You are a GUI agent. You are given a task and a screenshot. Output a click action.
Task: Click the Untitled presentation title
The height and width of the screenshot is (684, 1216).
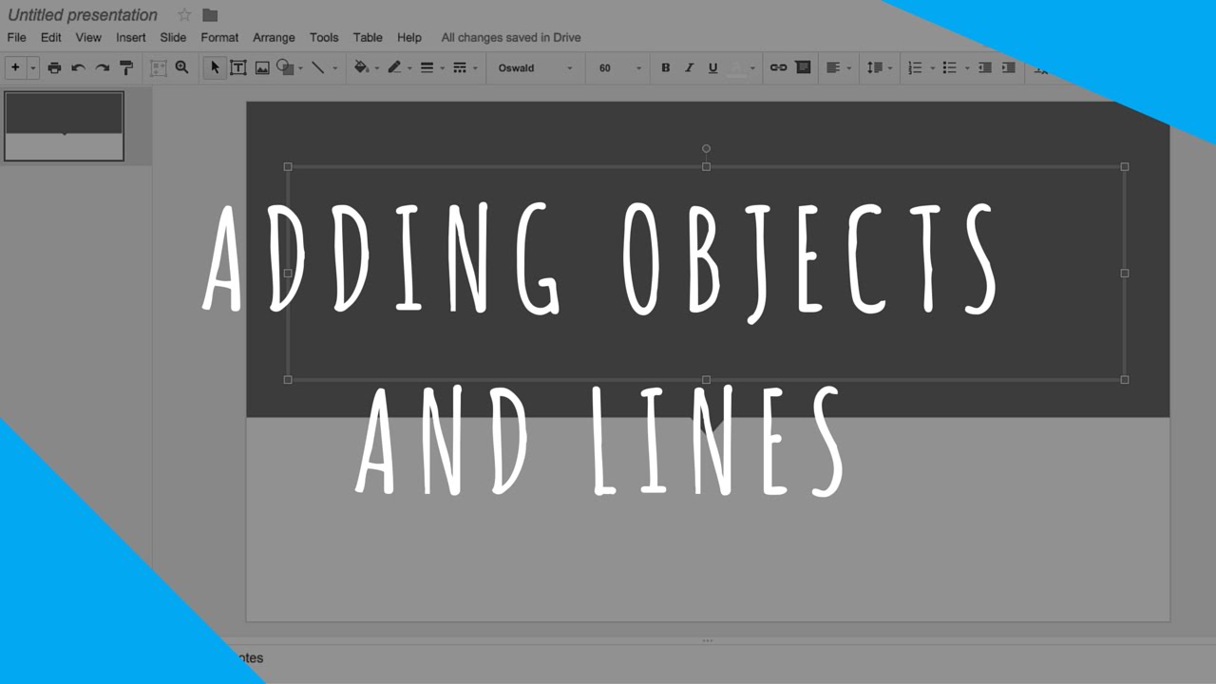click(83, 15)
